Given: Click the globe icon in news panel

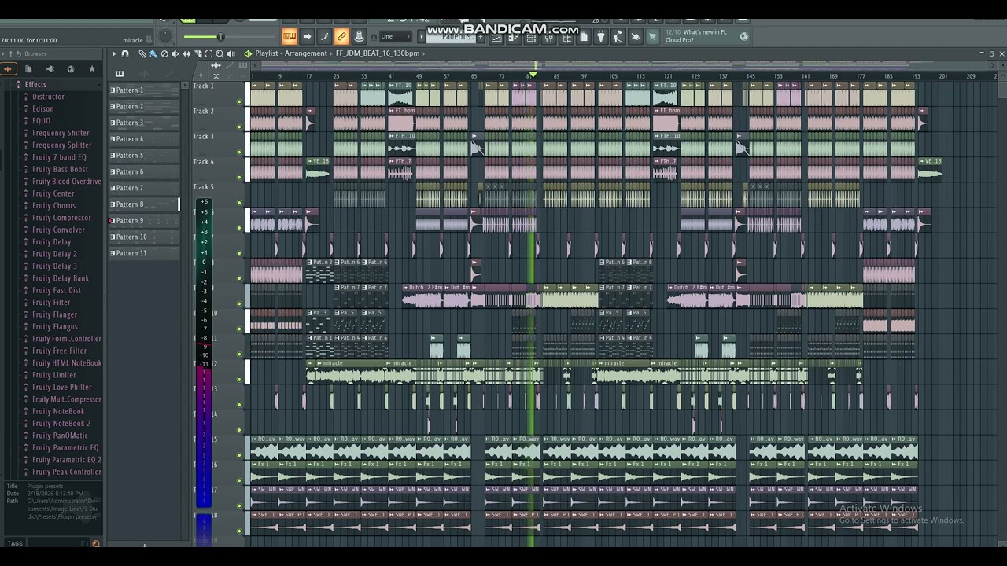Looking at the screenshot, I should (x=744, y=36).
